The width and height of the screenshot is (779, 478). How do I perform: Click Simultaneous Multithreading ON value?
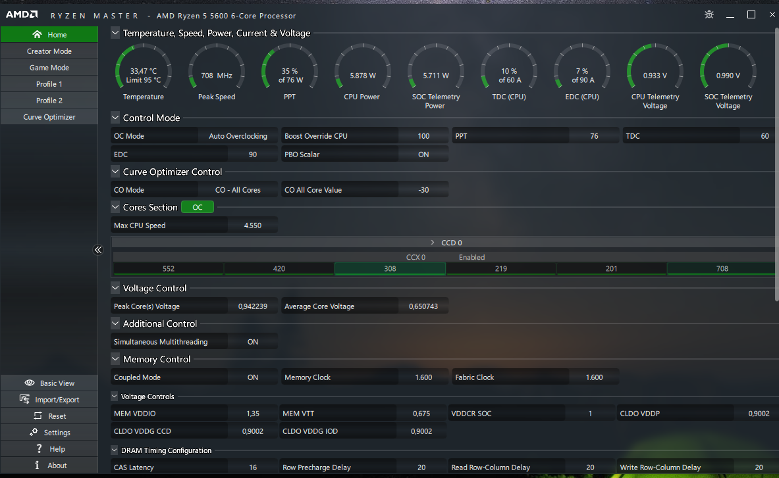pos(253,342)
